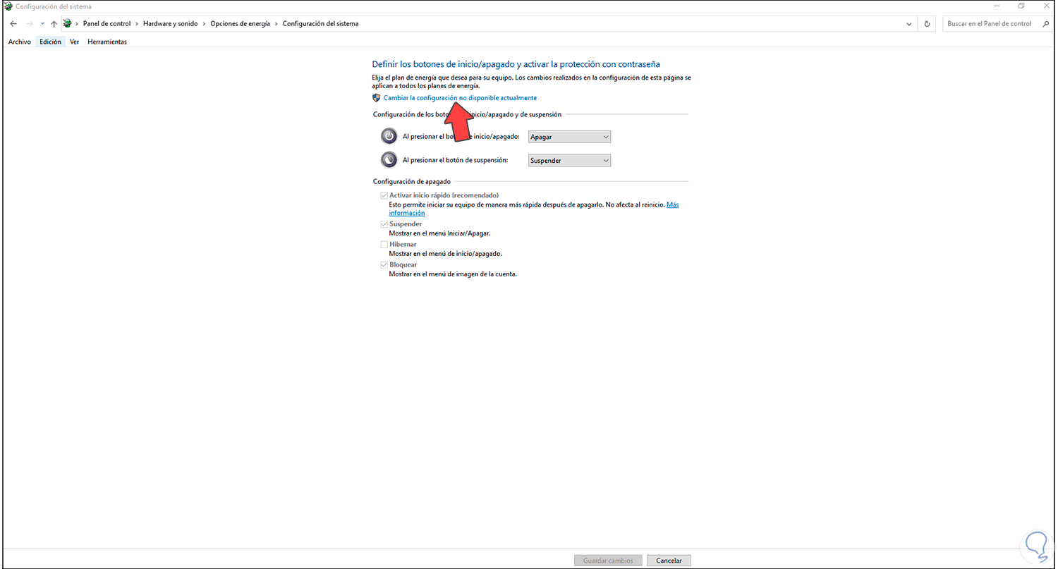Toggle the Suspender checkbox under Configuración de apagado
1058x569 pixels.
384,224
